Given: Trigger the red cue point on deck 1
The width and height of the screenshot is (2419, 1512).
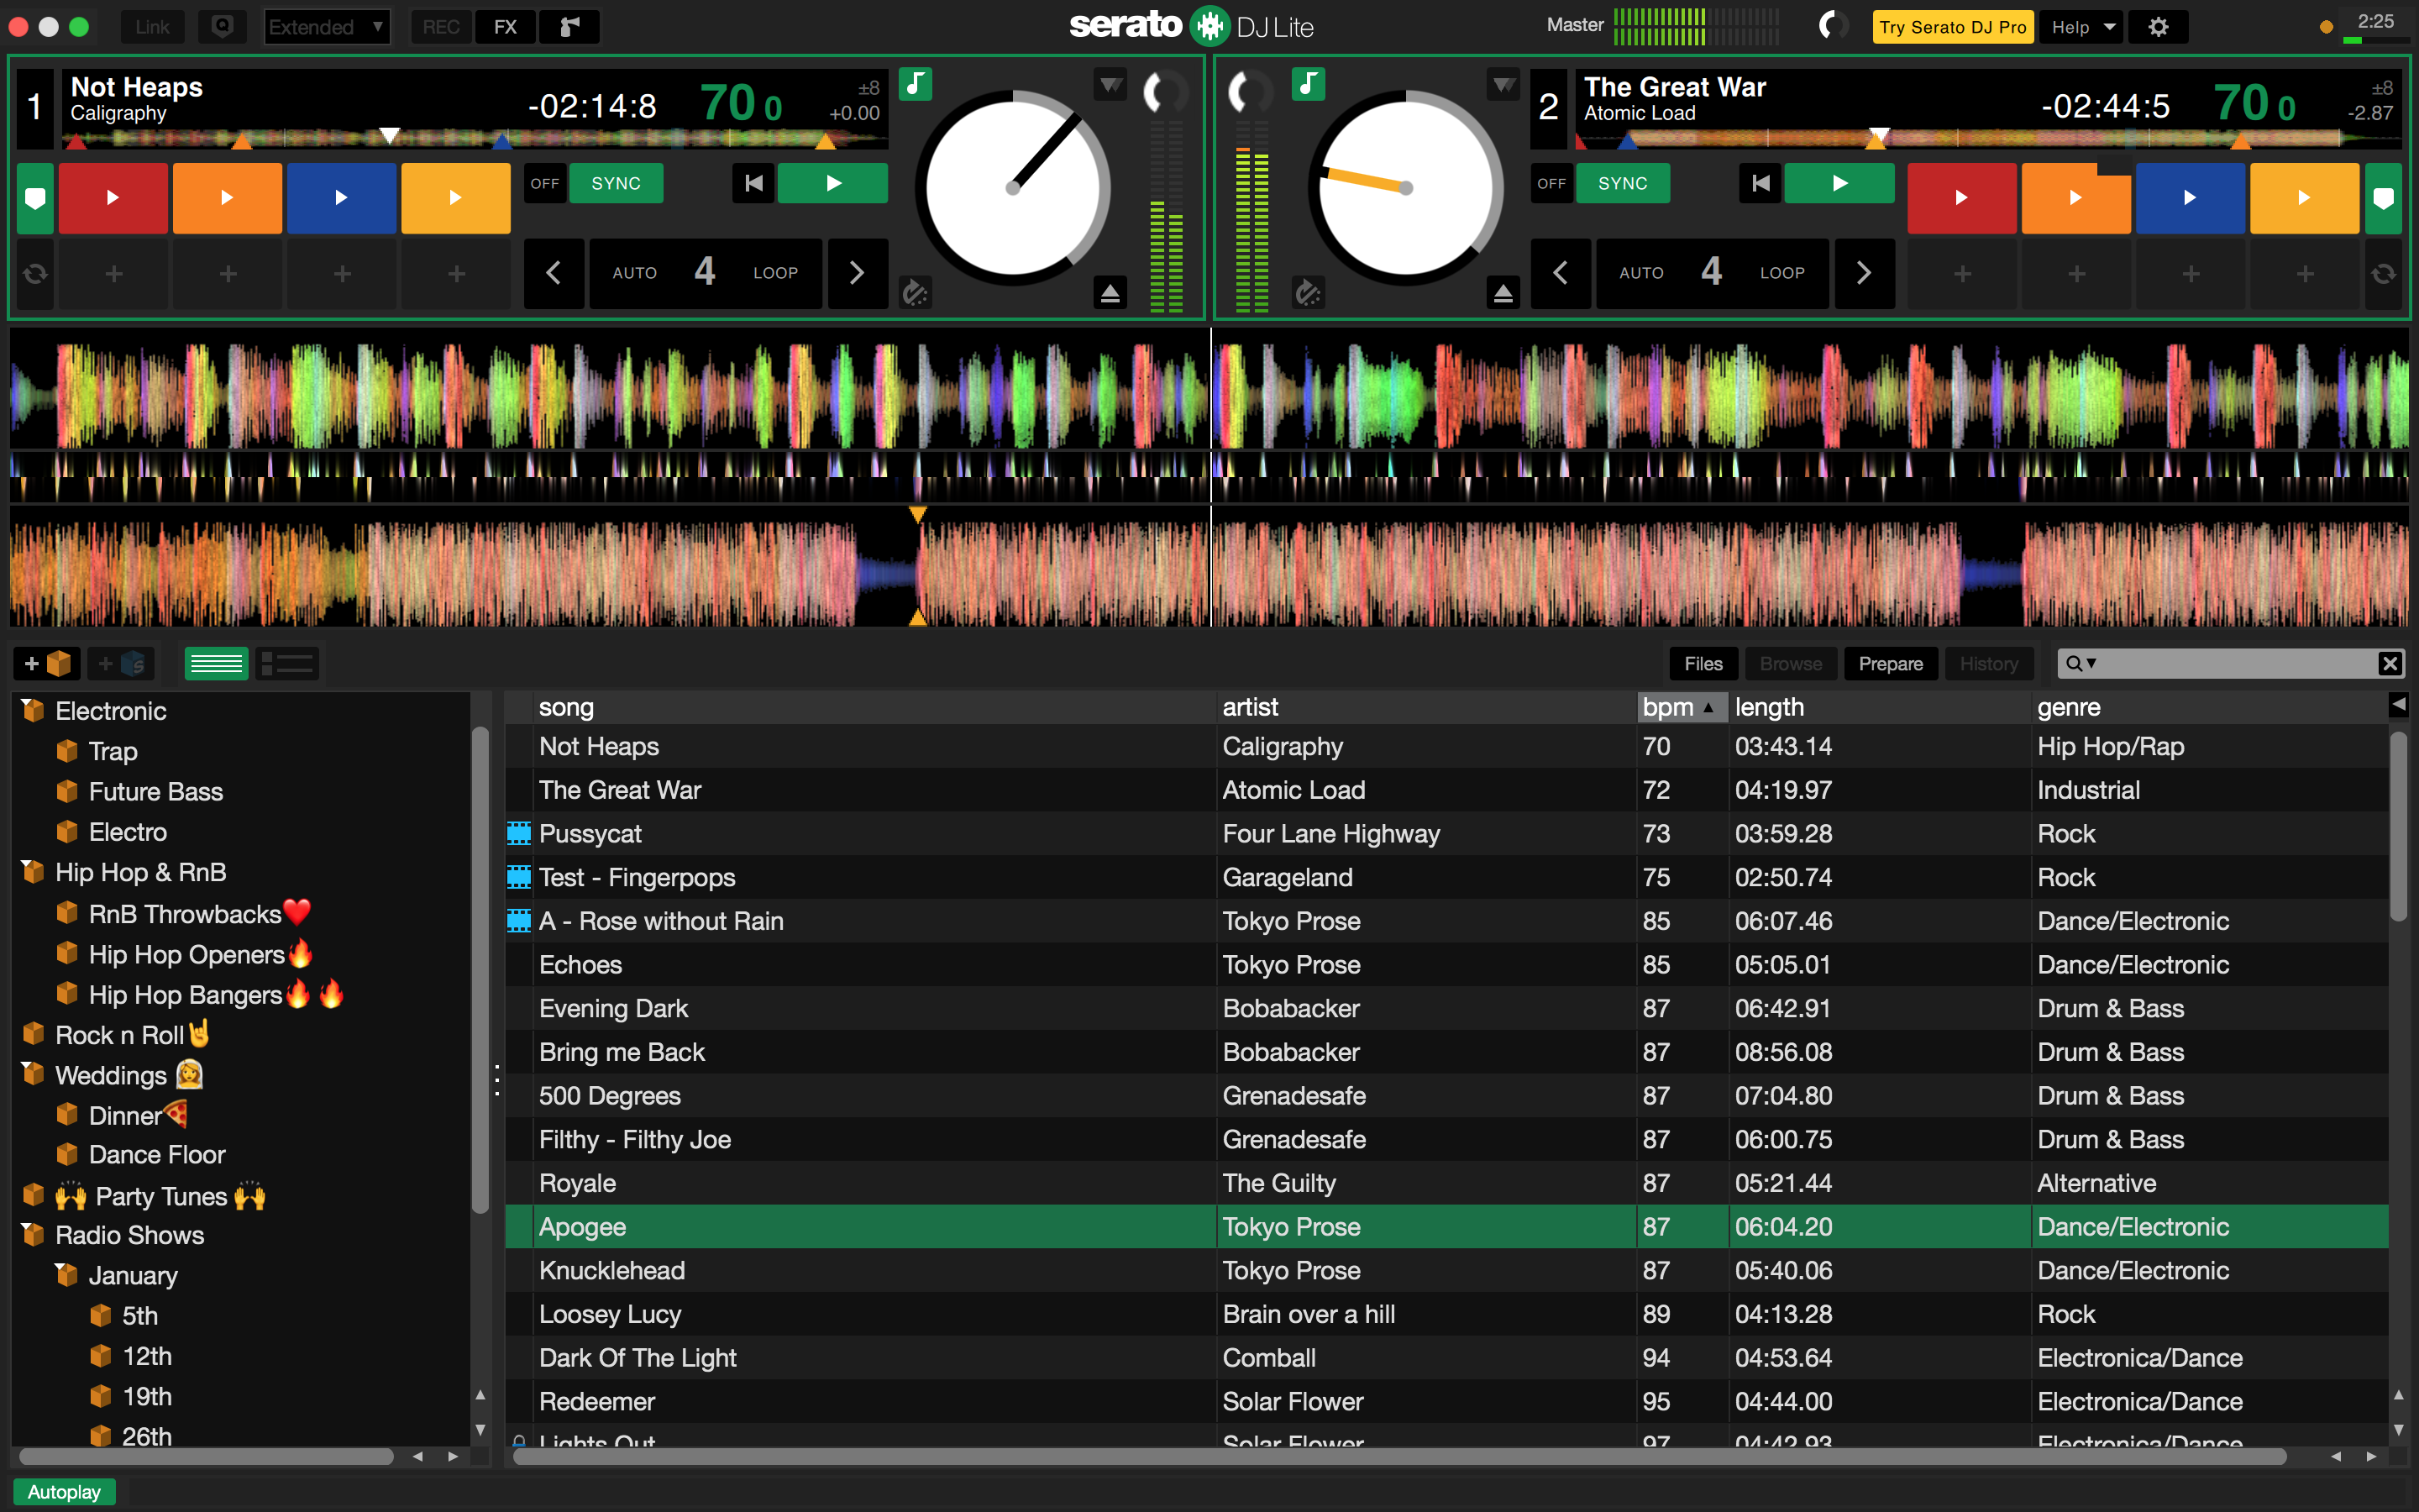Looking at the screenshot, I should pos(113,198).
